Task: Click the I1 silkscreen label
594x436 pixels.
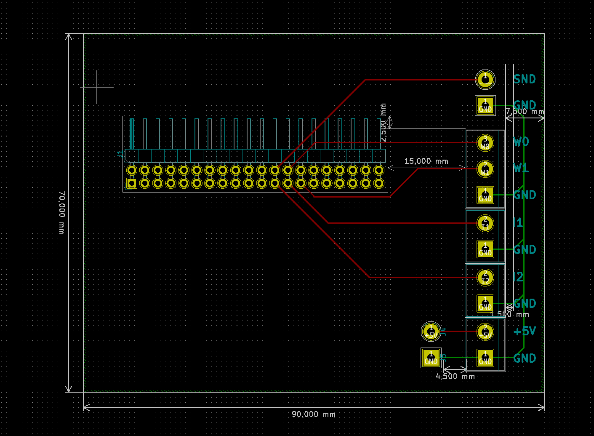Action: pos(518,222)
